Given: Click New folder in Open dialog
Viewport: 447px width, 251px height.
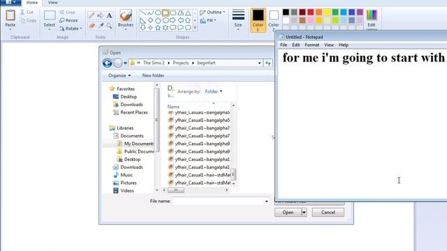Looking at the screenshot, I should coord(153,76).
